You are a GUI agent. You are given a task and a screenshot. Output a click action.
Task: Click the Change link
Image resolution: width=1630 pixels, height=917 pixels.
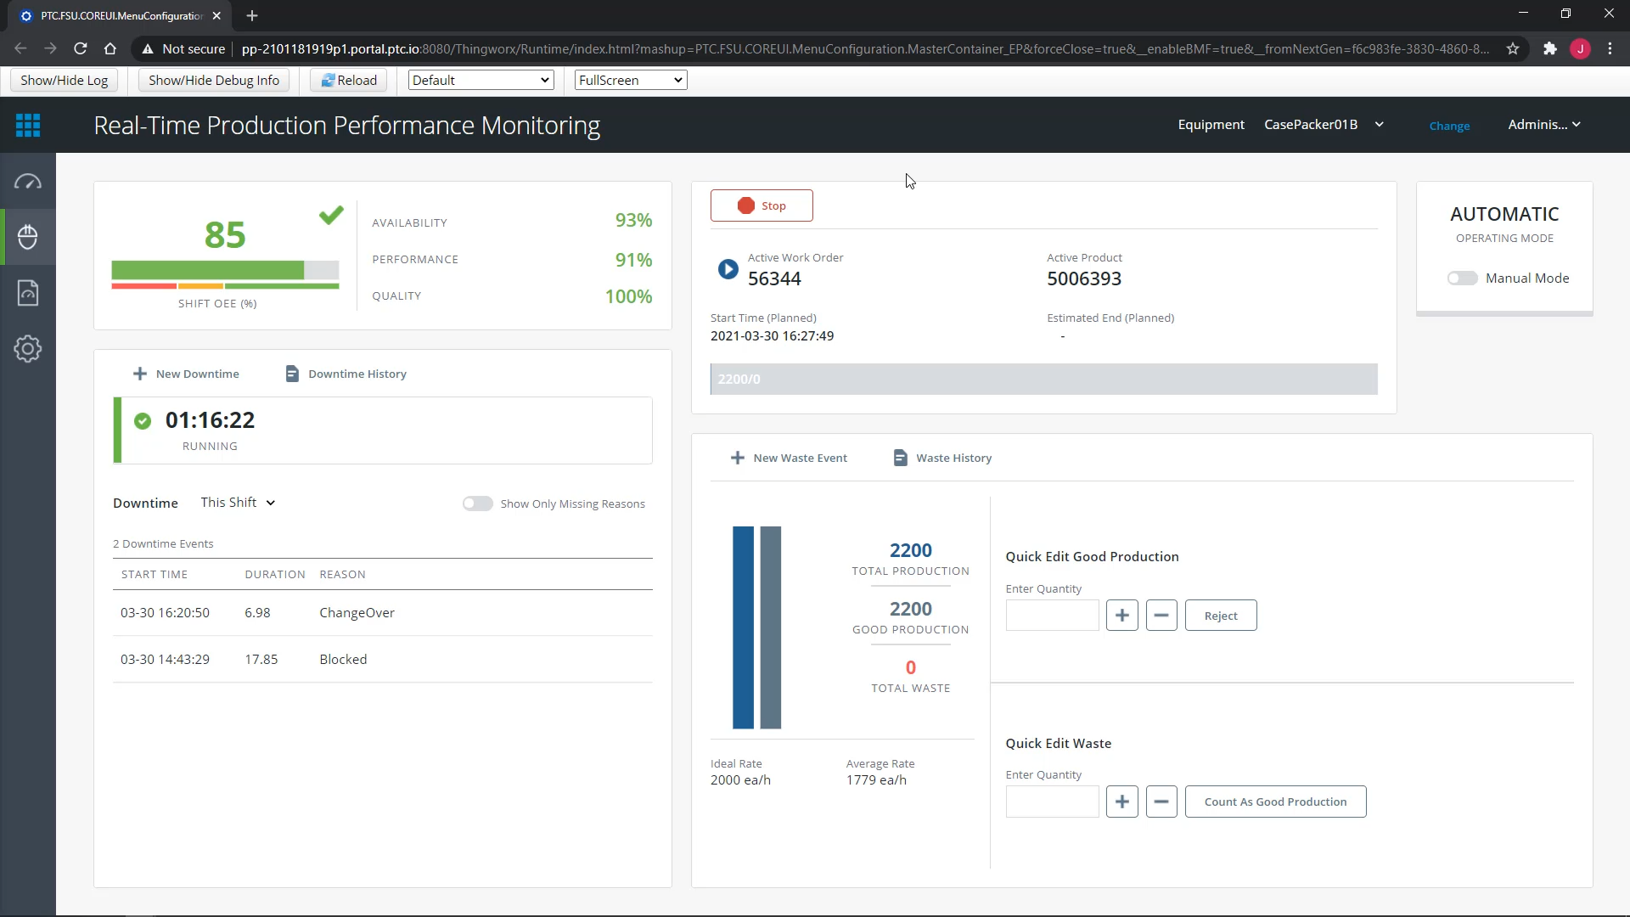[1449, 126]
